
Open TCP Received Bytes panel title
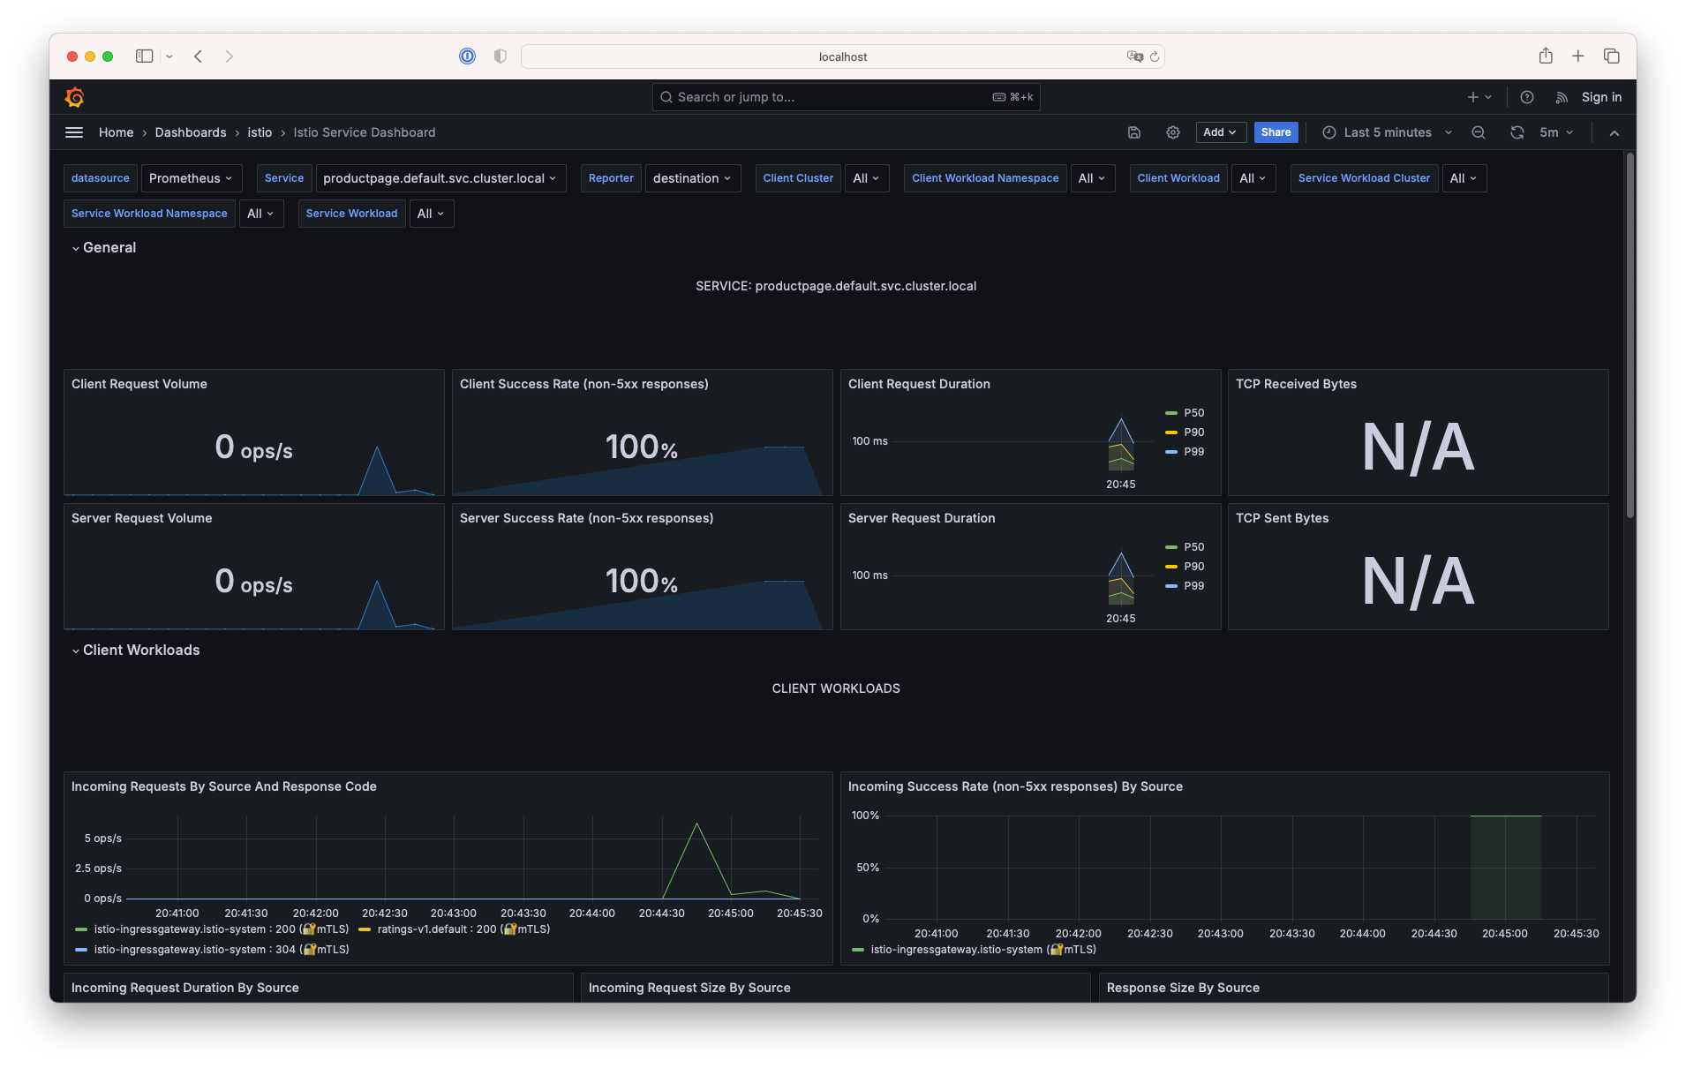(1296, 384)
